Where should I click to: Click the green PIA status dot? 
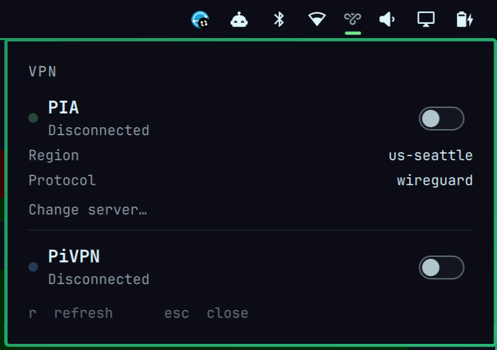click(33, 118)
